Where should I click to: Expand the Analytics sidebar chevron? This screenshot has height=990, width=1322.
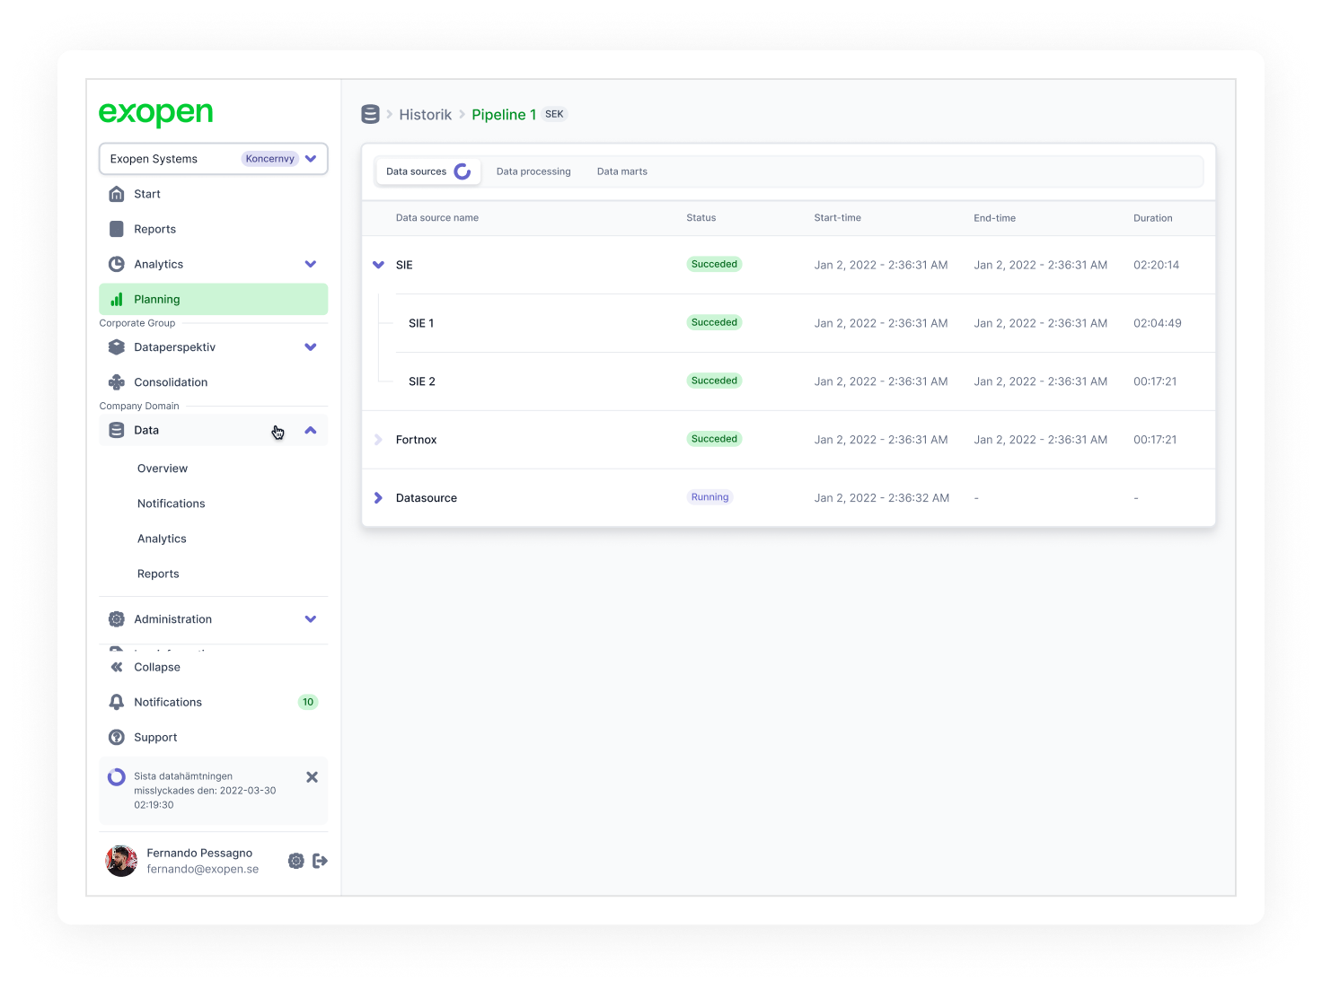coord(311,264)
